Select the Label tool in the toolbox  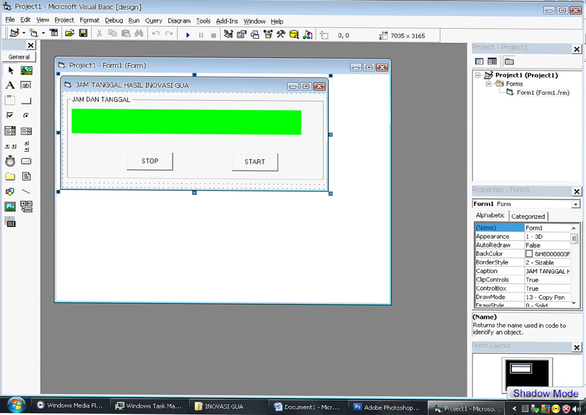[10, 85]
